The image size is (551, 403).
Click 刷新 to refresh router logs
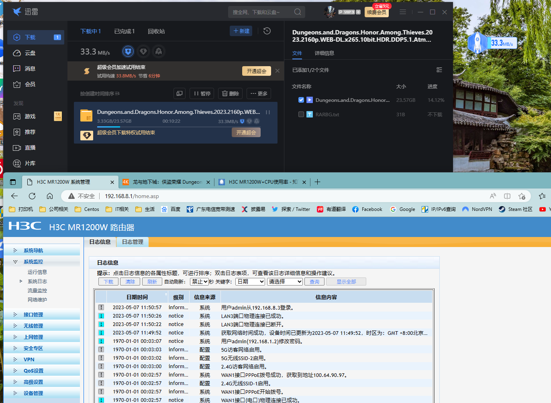point(152,281)
